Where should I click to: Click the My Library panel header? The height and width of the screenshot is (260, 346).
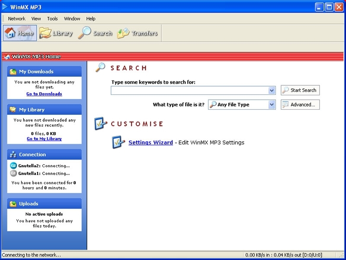tap(45, 110)
